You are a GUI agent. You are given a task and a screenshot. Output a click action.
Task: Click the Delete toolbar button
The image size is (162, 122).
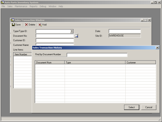[30, 25]
